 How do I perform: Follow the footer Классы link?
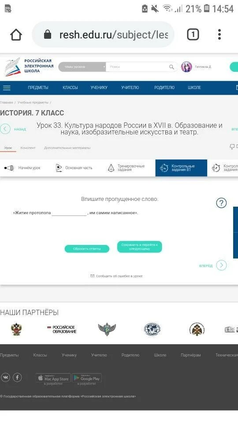40,355
